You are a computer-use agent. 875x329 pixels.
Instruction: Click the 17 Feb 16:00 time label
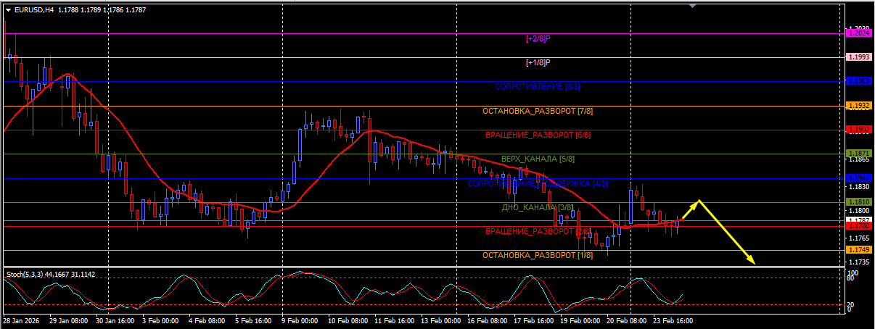click(x=534, y=320)
